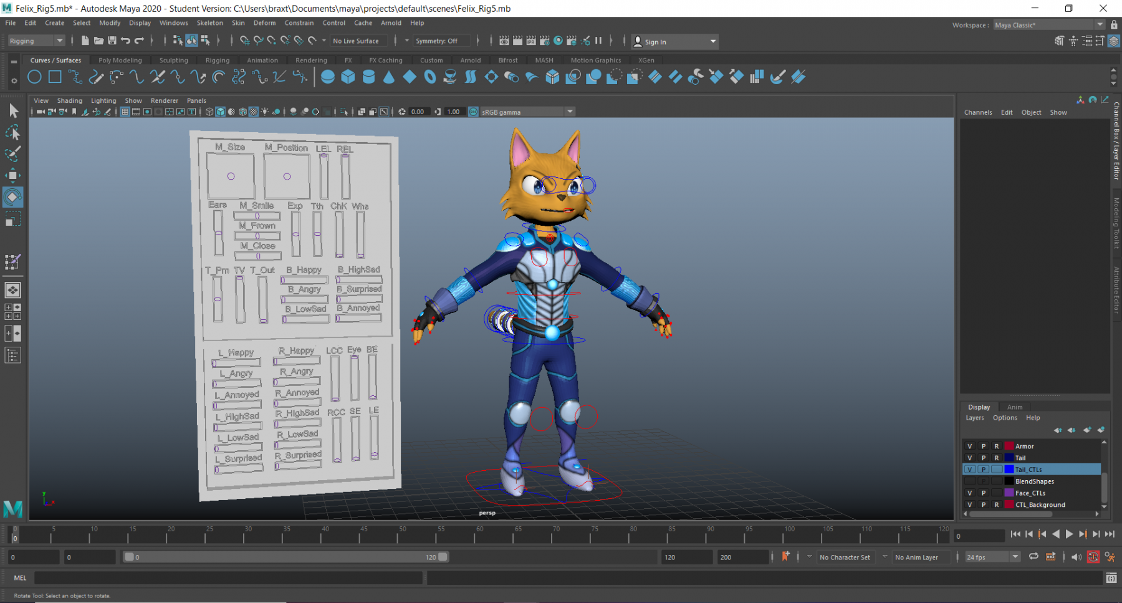Toggle visibility of the Tail_CTLs layer
This screenshot has height=603, width=1122.
tap(970, 470)
